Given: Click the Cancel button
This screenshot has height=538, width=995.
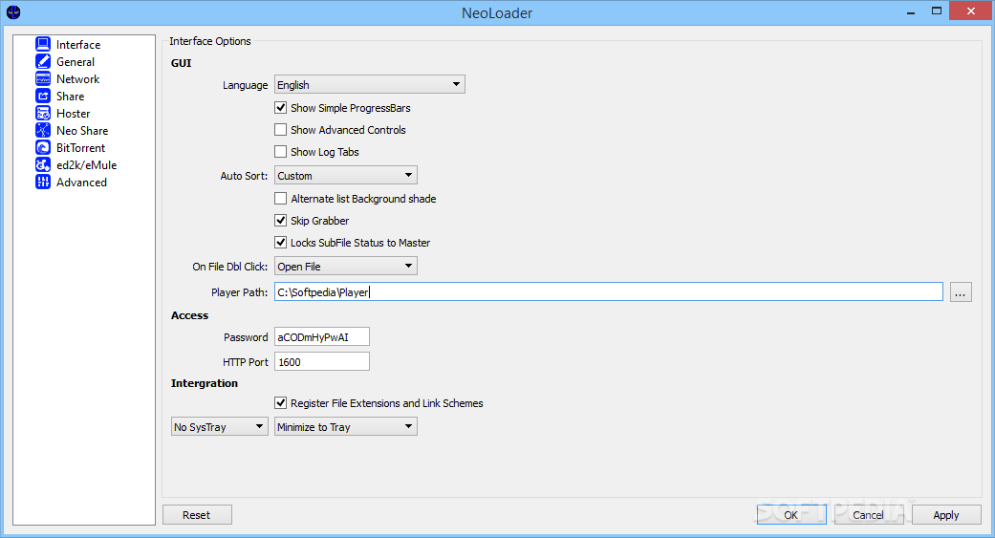Looking at the screenshot, I should click(x=868, y=514).
